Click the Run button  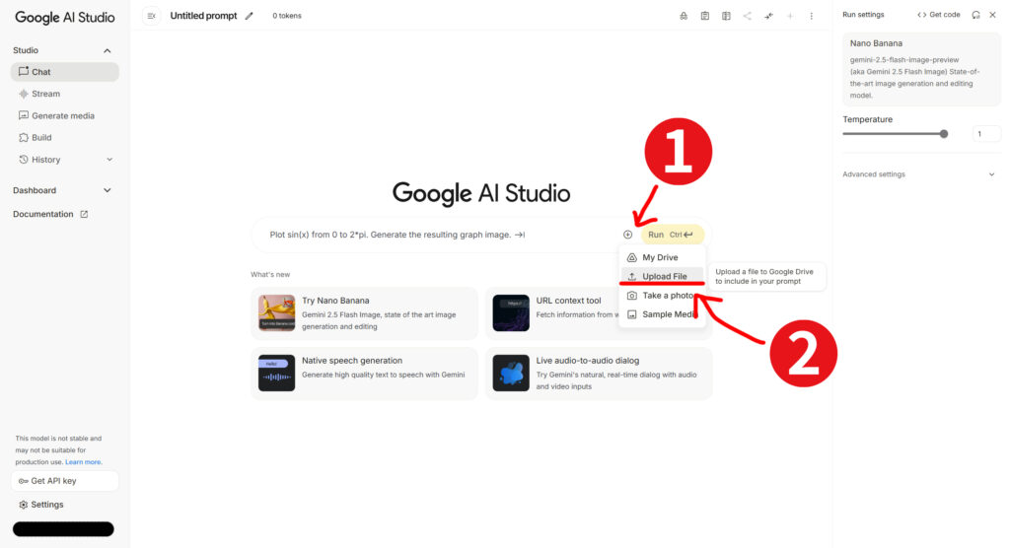click(672, 235)
